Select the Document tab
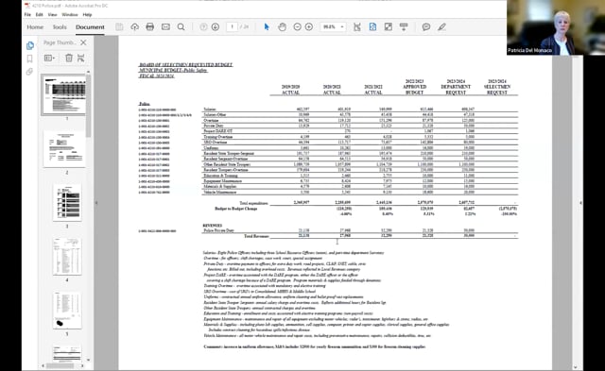This screenshot has height=371, width=605. coord(90,27)
